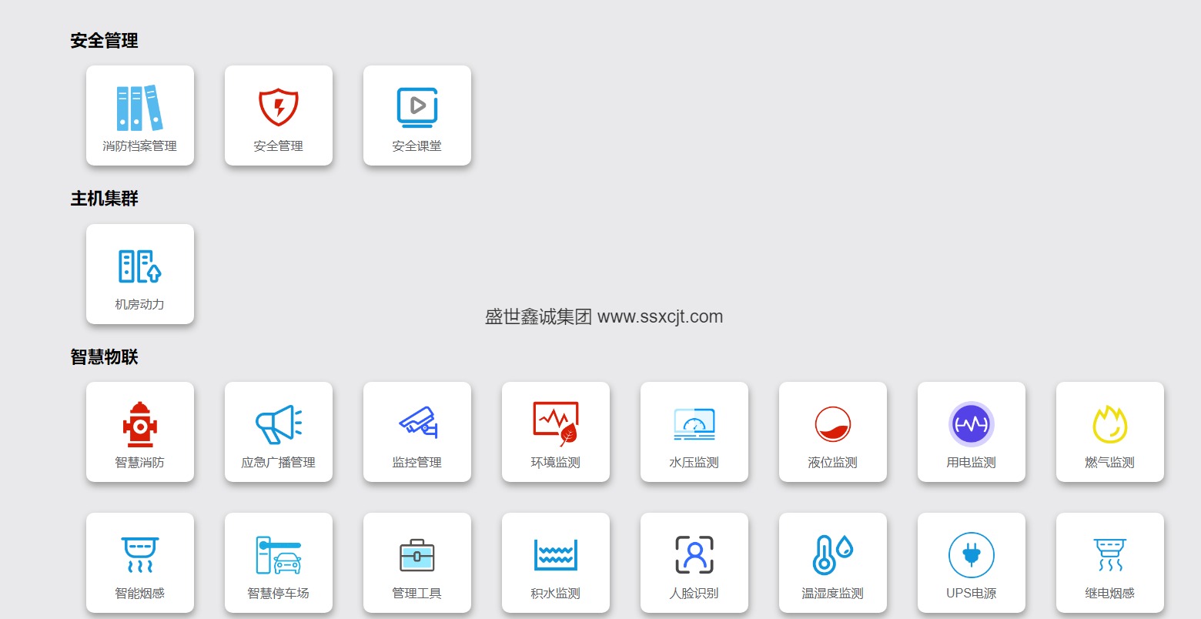Launch the 智慧停车场 parking barrier icon
The image size is (1201, 619).
tap(279, 555)
